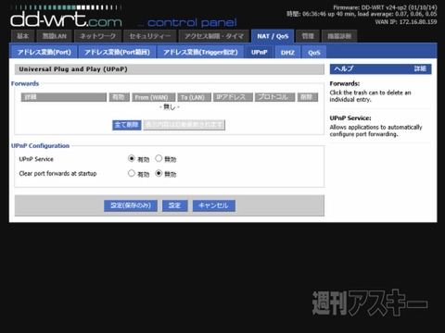Open アドレス変換(Port) sub-tab
This screenshot has height=333, width=445.
click(44, 52)
